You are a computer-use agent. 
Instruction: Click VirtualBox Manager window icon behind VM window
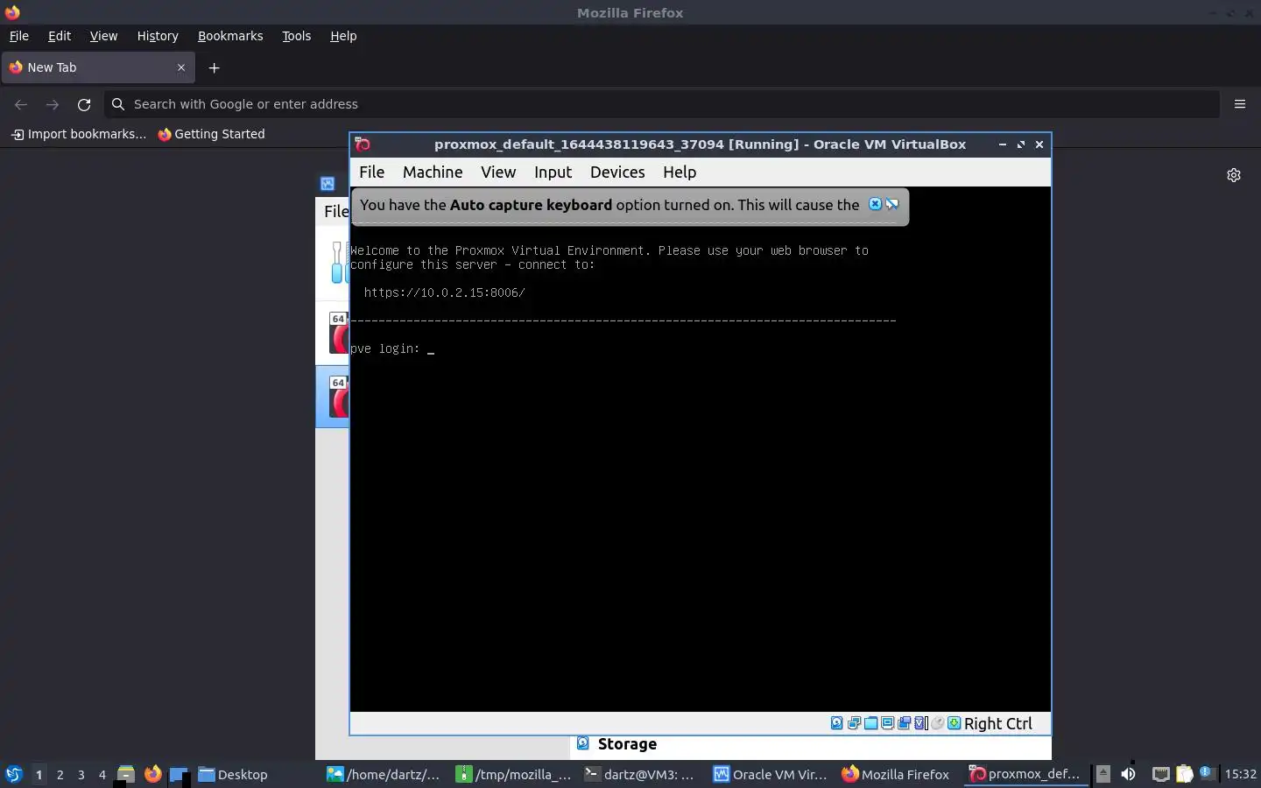(328, 184)
